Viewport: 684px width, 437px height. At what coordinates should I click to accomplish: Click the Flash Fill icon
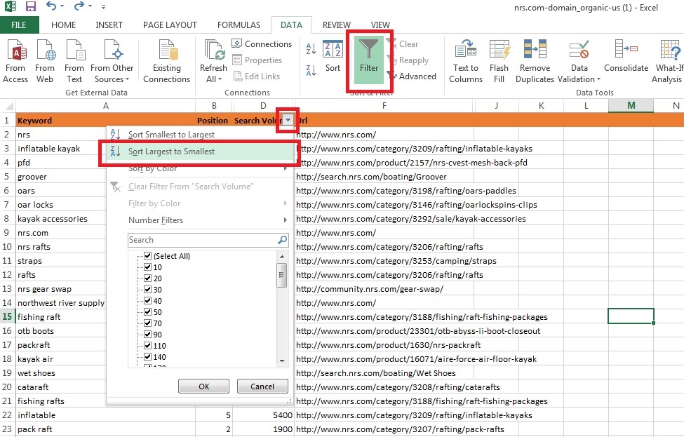click(x=499, y=51)
